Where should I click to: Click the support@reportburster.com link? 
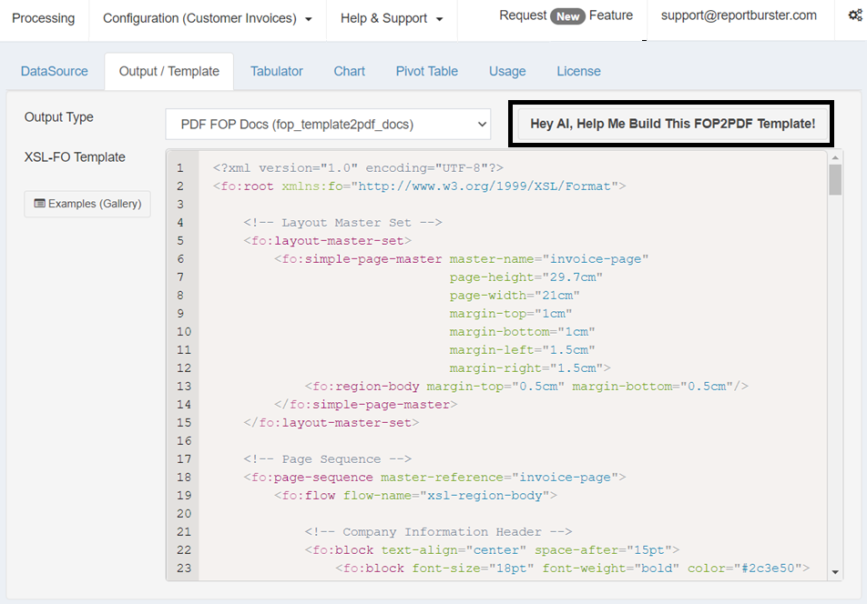click(739, 15)
